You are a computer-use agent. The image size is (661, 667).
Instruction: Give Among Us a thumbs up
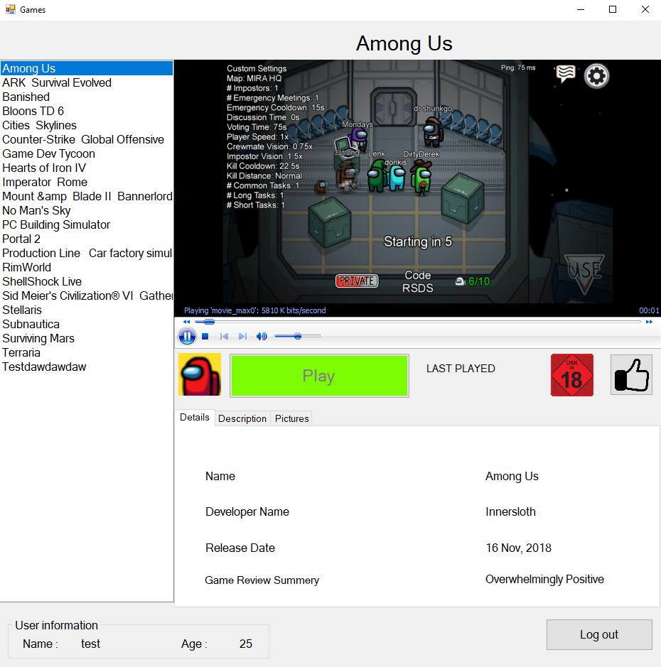point(631,375)
